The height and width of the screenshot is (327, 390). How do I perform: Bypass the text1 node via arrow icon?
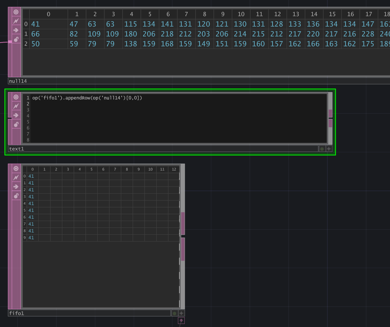coord(16,115)
